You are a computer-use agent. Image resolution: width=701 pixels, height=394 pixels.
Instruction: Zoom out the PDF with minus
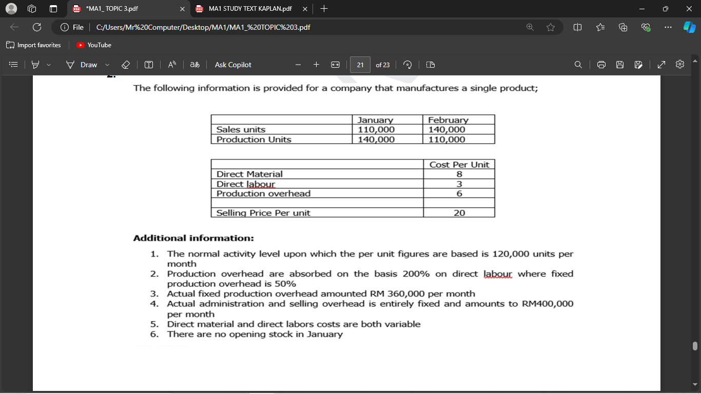[298, 65]
